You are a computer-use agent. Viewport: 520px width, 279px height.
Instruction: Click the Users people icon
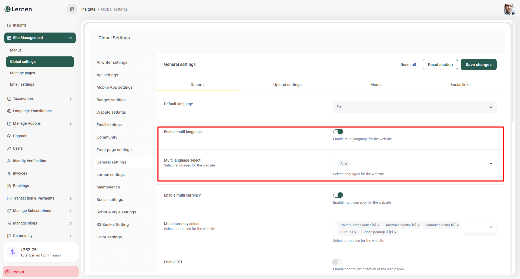point(9,149)
